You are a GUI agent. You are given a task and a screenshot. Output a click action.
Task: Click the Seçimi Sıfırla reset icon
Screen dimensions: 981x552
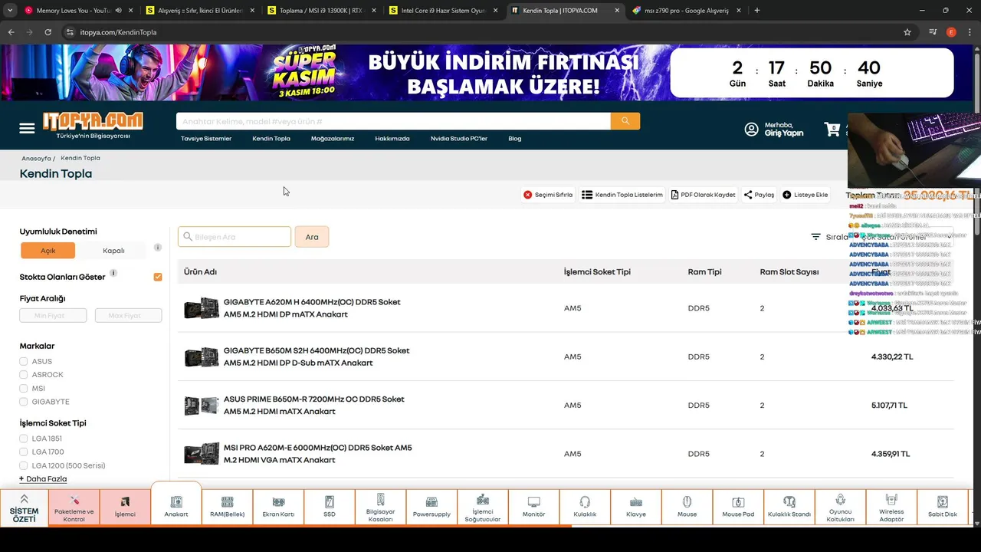click(x=527, y=195)
